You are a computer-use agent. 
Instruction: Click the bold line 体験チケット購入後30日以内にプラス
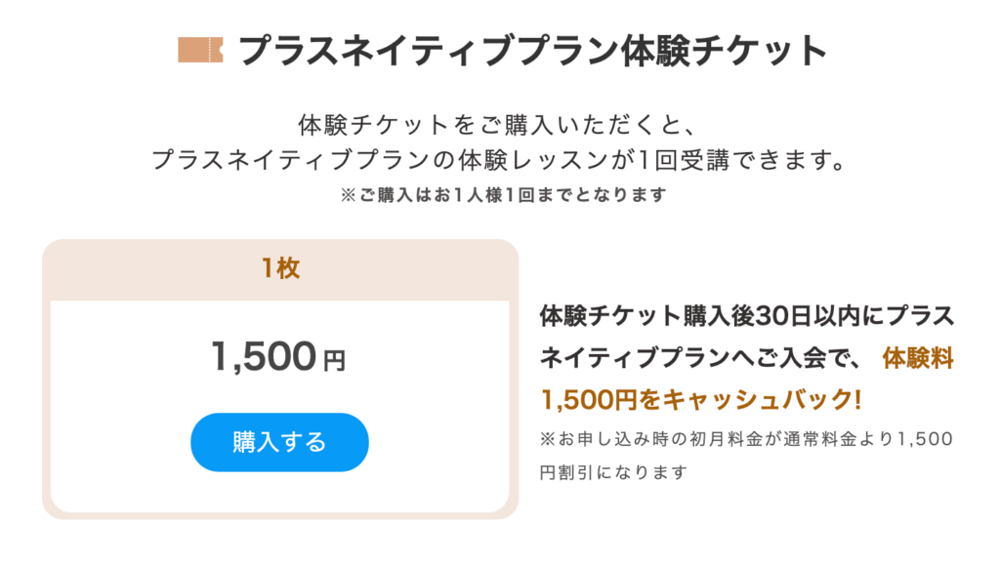click(747, 316)
